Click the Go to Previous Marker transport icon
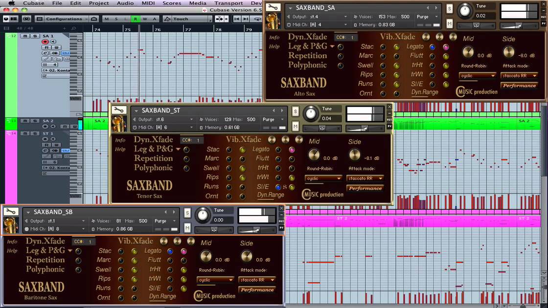 [x=237, y=19]
